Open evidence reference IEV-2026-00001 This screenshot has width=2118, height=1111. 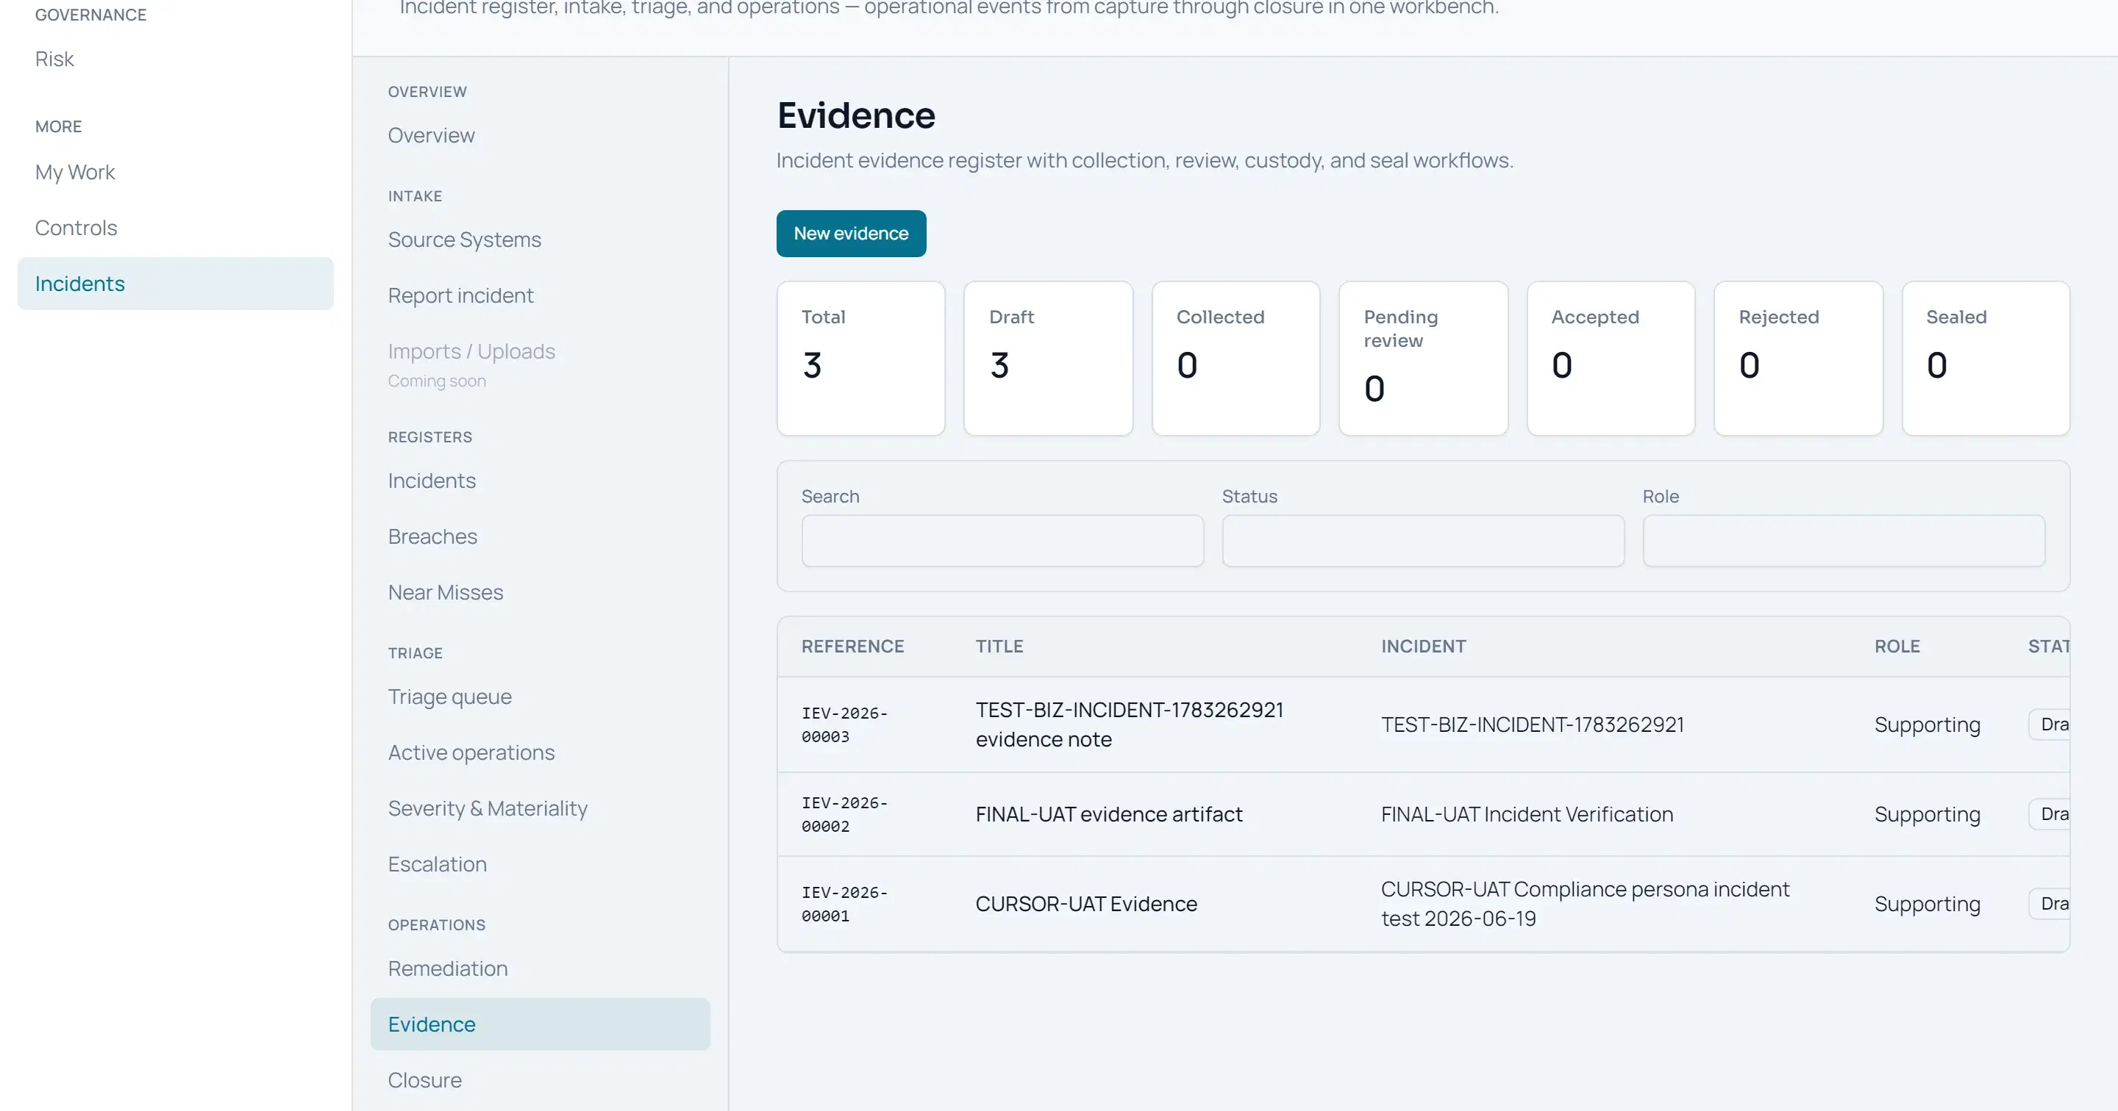tap(844, 904)
